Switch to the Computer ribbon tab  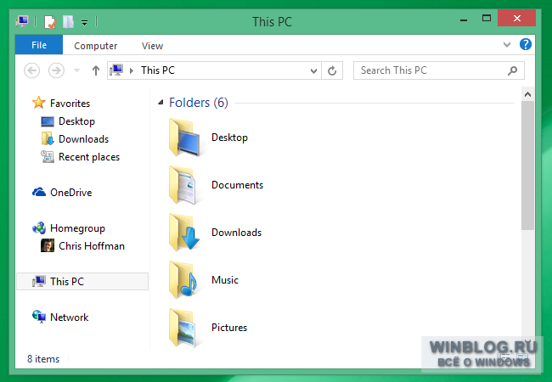[95, 46]
